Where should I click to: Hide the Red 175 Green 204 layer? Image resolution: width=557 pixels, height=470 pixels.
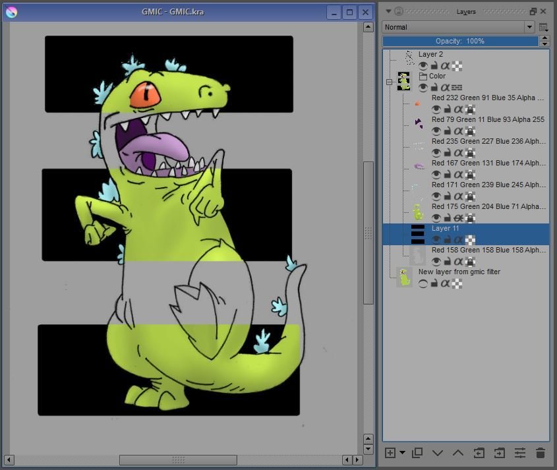click(436, 218)
